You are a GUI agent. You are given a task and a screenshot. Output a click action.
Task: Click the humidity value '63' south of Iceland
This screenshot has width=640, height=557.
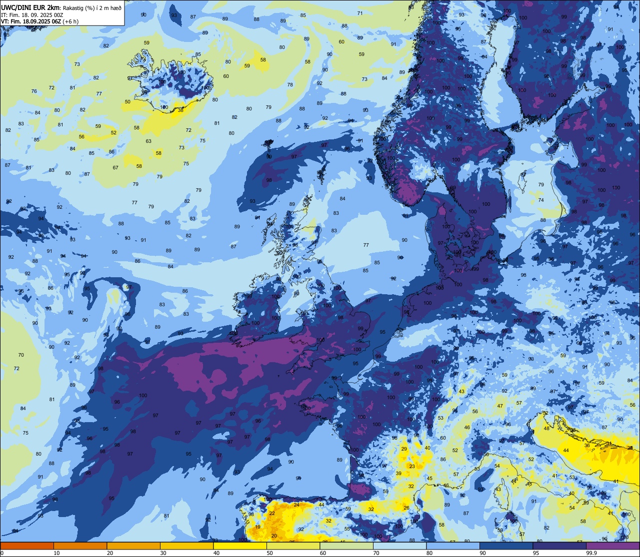tap(148, 141)
